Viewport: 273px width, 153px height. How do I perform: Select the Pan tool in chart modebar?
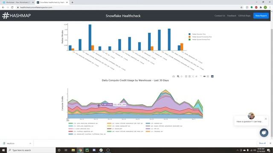(182, 76)
